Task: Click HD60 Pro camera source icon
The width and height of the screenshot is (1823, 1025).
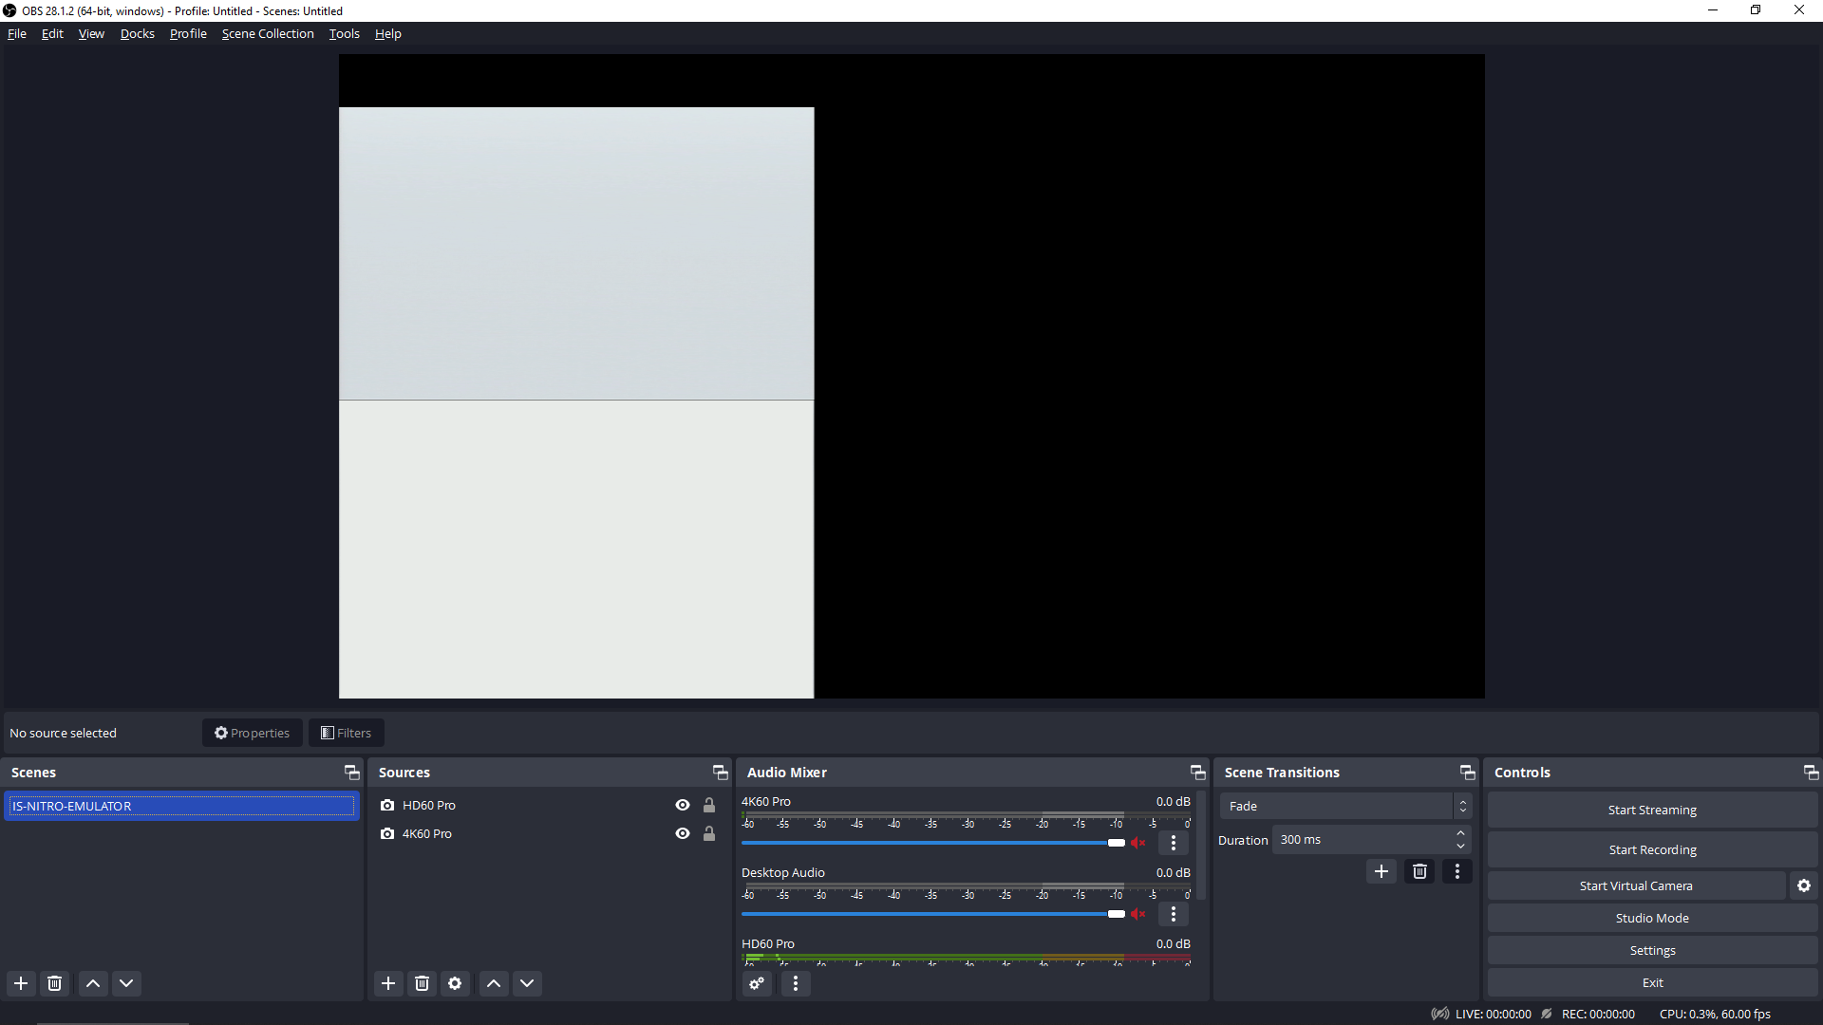Action: click(x=387, y=805)
